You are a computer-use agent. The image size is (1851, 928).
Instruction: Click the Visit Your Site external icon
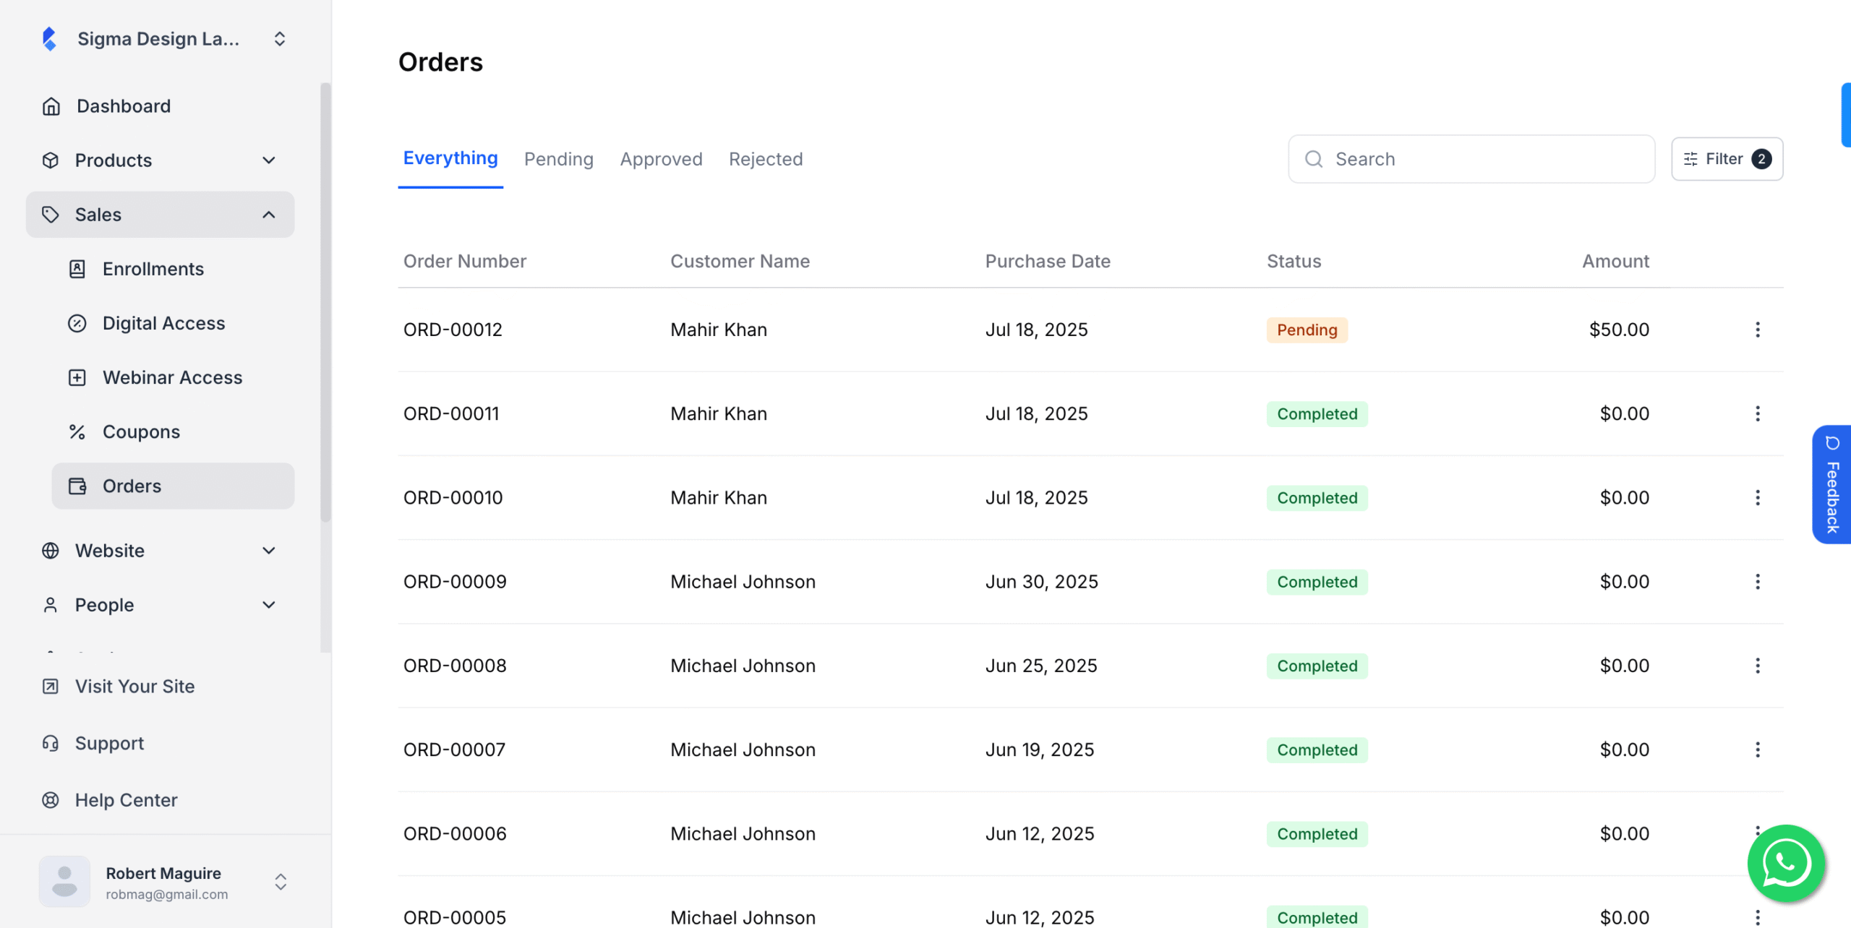51,687
